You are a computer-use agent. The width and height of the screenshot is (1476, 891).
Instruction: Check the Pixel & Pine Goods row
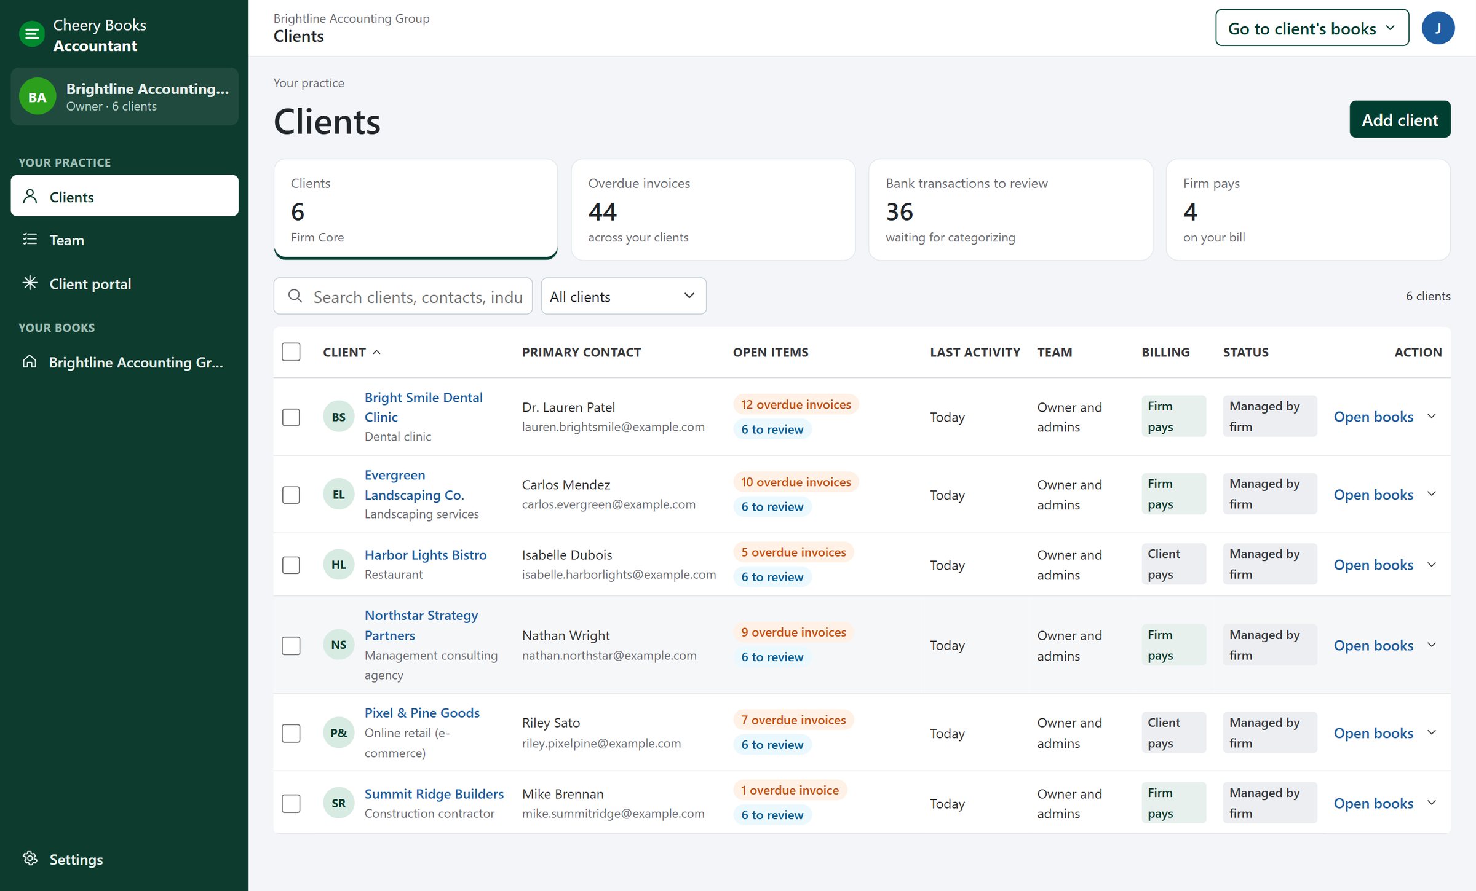pyautogui.click(x=291, y=733)
